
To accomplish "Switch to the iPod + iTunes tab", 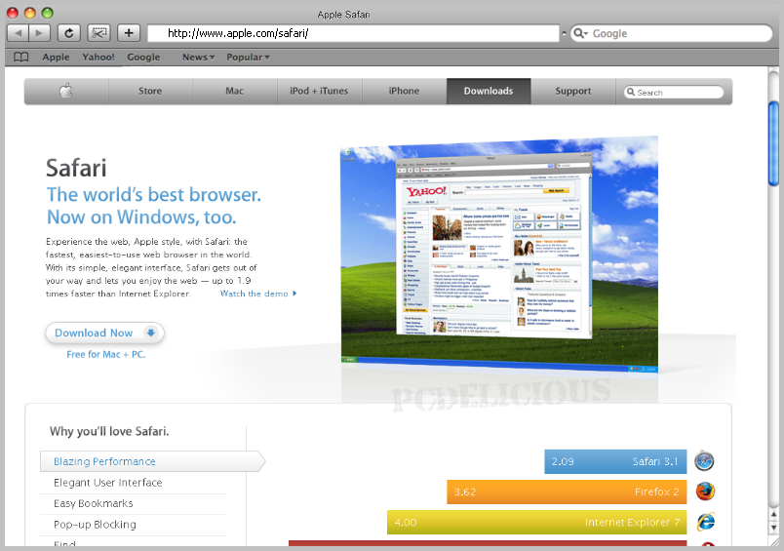I will coord(319,92).
